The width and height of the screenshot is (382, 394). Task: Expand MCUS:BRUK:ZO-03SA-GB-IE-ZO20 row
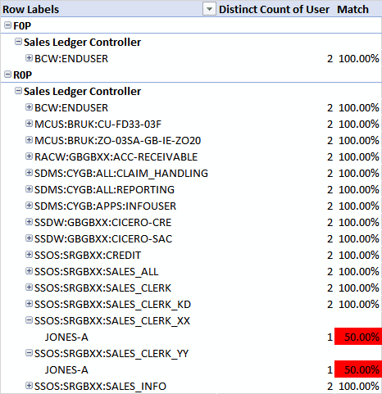click(x=29, y=140)
